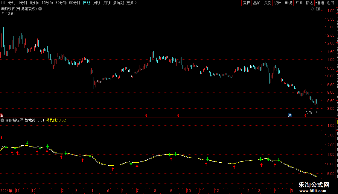
Task: Switch to the 周线 weekly chart
Action: tap(97, 3)
